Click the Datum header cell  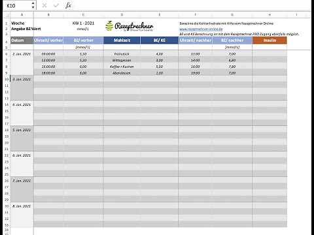click(22, 40)
